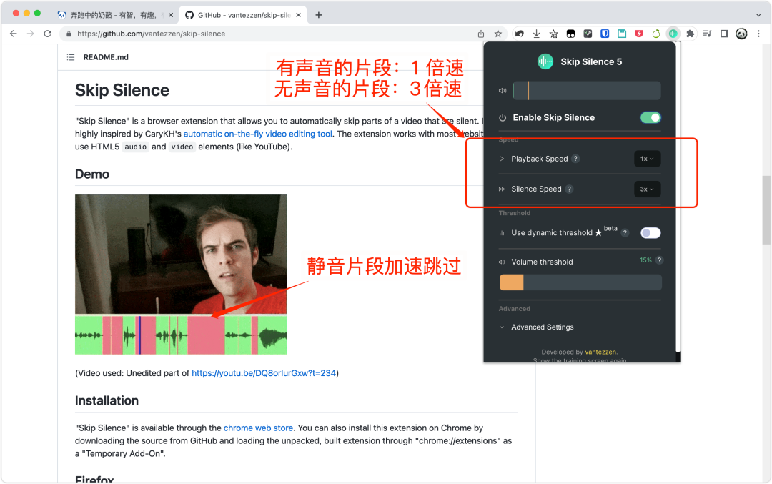
Task: Click the README.md file name
Action: coord(106,57)
